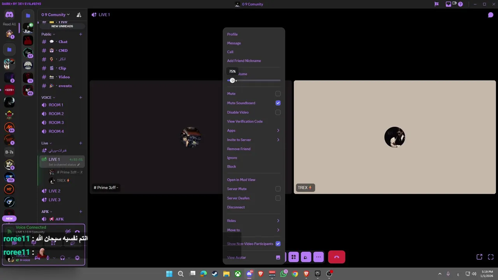The height and width of the screenshot is (280, 498).
Task: Click the noise suppression icon in voice panel
Action: [68, 231]
